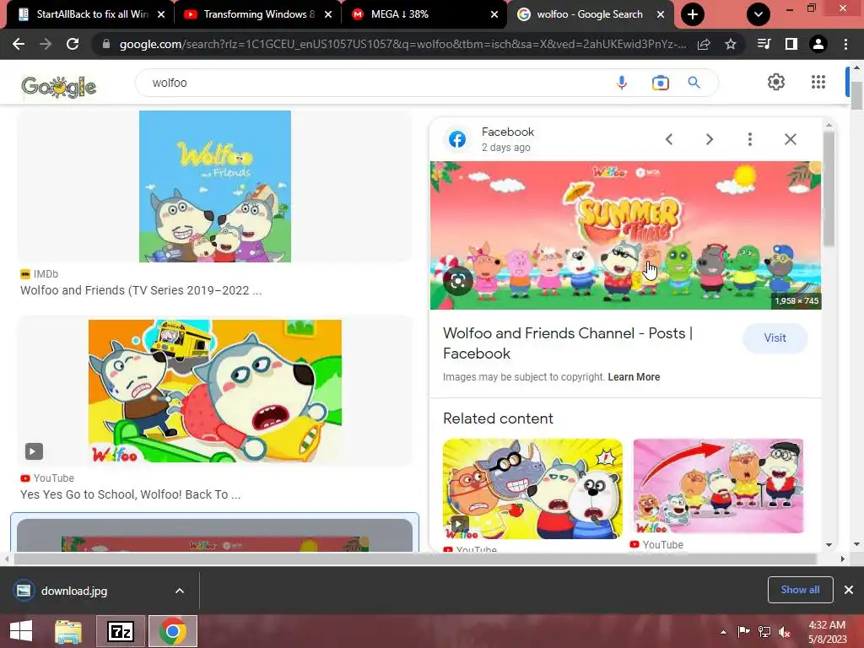Open preview panel three-dot options
Screen dimensions: 864x648
click(750, 139)
